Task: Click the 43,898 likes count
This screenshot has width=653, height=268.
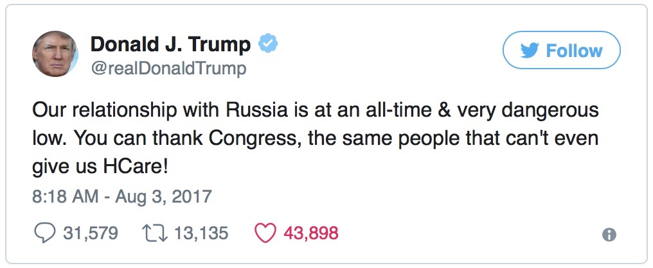Action: click(311, 232)
